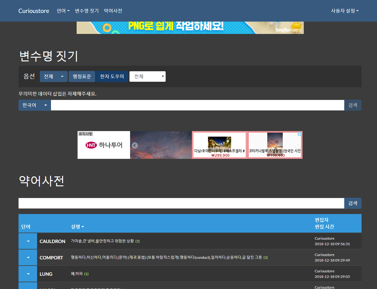Click the 하나투어 logo in the ad
The width and height of the screenshot is (377, 289).
tap(104, 145)
